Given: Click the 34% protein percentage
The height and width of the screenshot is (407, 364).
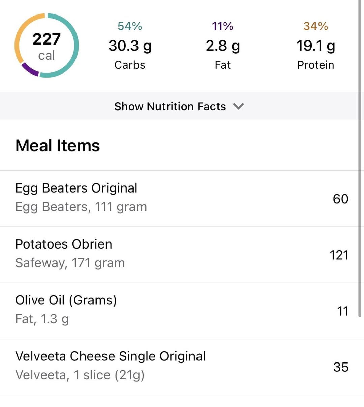Looking at the screenshot, I should [x=315, y=26].
